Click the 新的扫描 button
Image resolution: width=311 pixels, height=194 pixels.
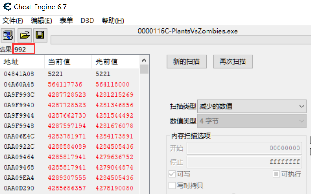187,62
